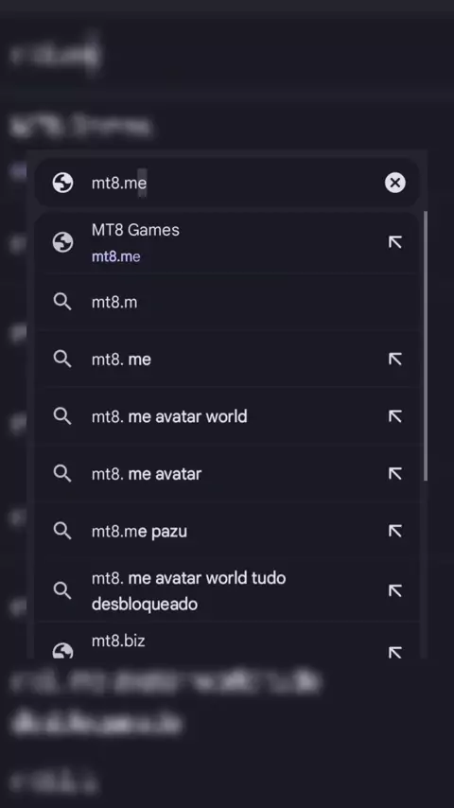Pick the "mt8. me avatar" suggestion
The height and width of the screenshot is (808, 454).
click(227, 473)
